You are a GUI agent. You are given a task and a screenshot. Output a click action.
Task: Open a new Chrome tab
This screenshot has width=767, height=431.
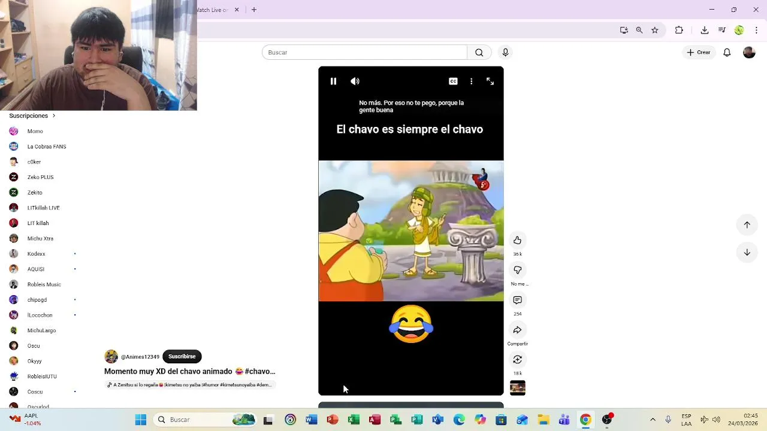254,10
